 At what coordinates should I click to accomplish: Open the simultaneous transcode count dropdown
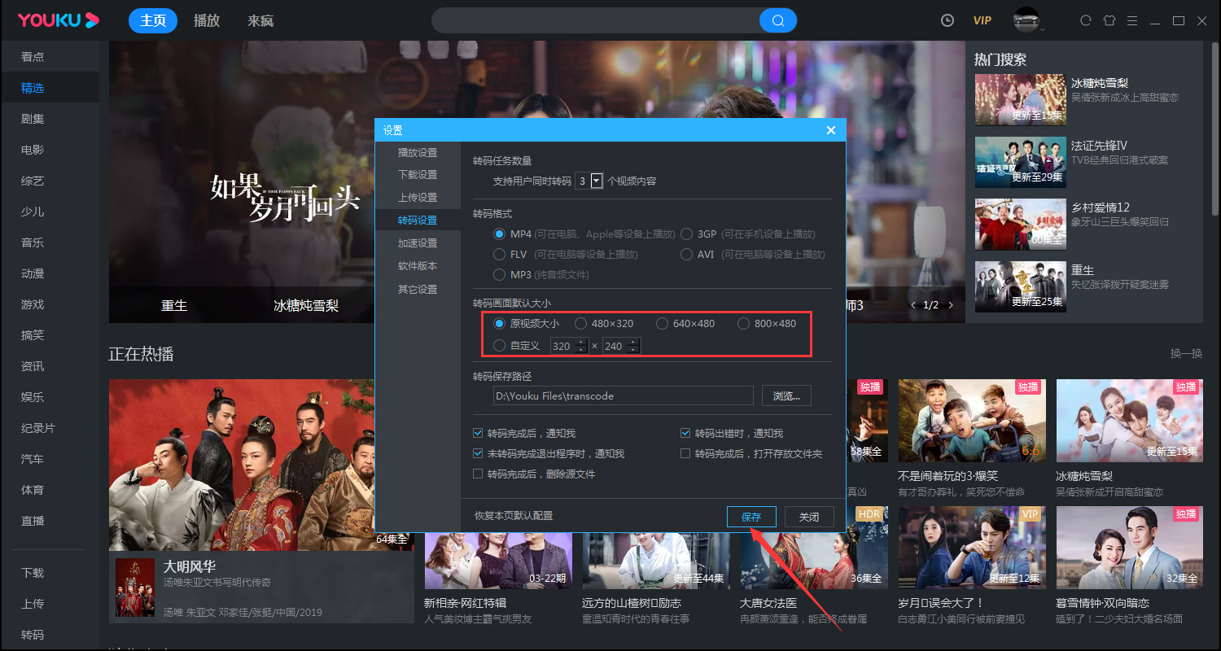click(597, 180)
